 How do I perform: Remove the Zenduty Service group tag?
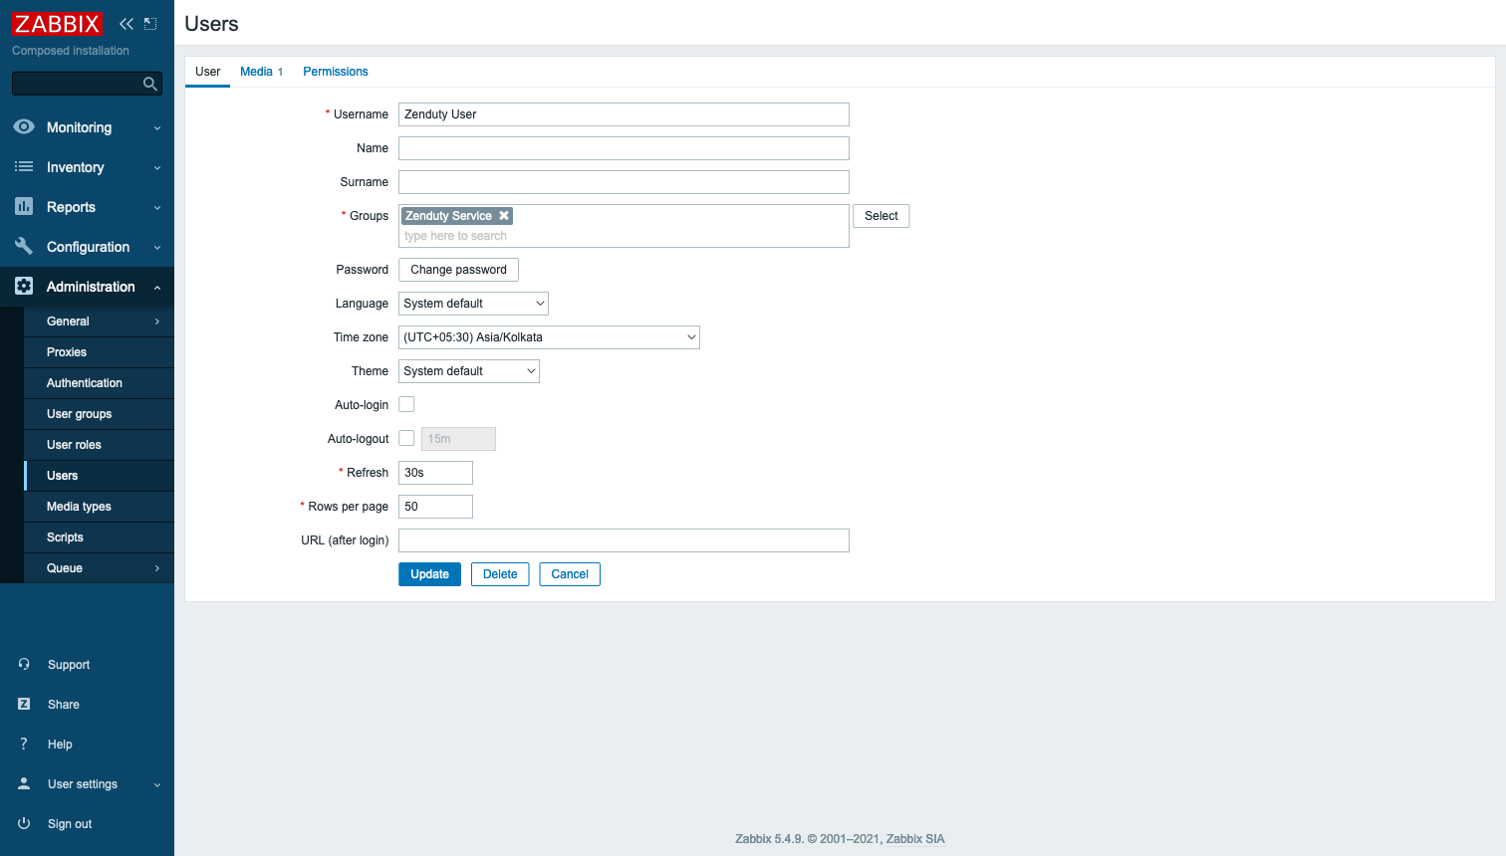pyautogui.click(x=504, y=216)
